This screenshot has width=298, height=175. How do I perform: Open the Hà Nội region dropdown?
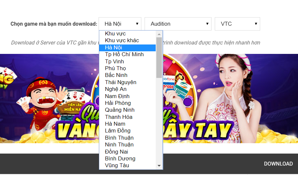[120, 24]
